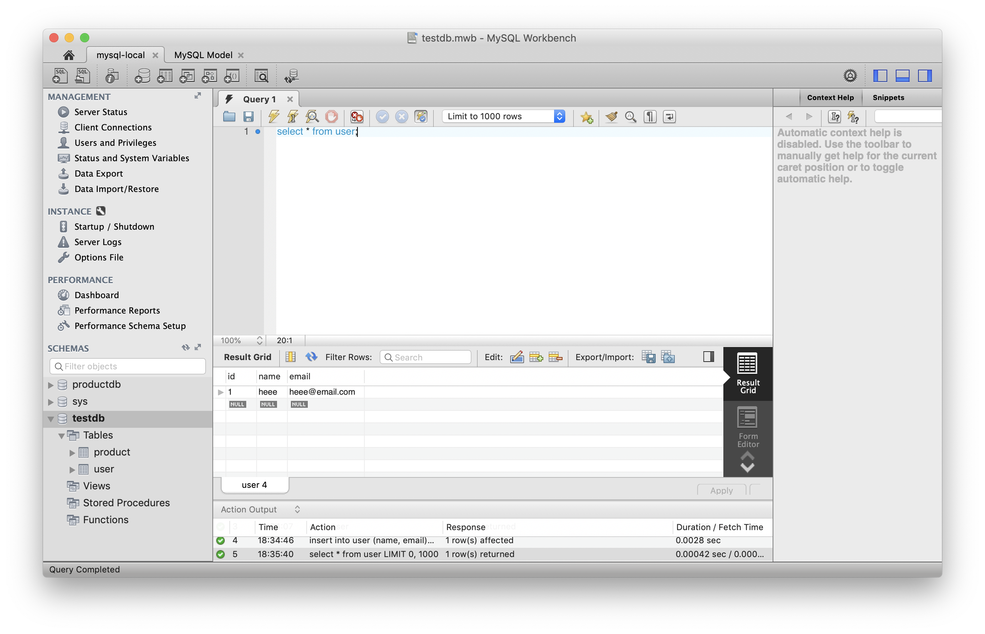Image resolution: width=985 pixels, height=634 pixels.
Task: Toggle right sidebar visibility
Action: [x=925, y=76]
